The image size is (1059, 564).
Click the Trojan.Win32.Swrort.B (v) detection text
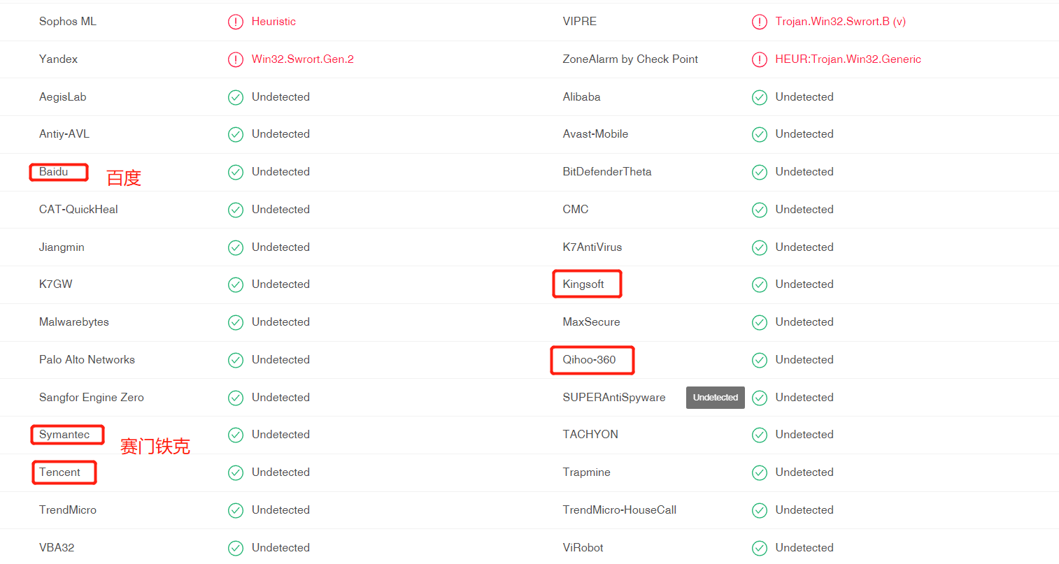click(840, 22)
